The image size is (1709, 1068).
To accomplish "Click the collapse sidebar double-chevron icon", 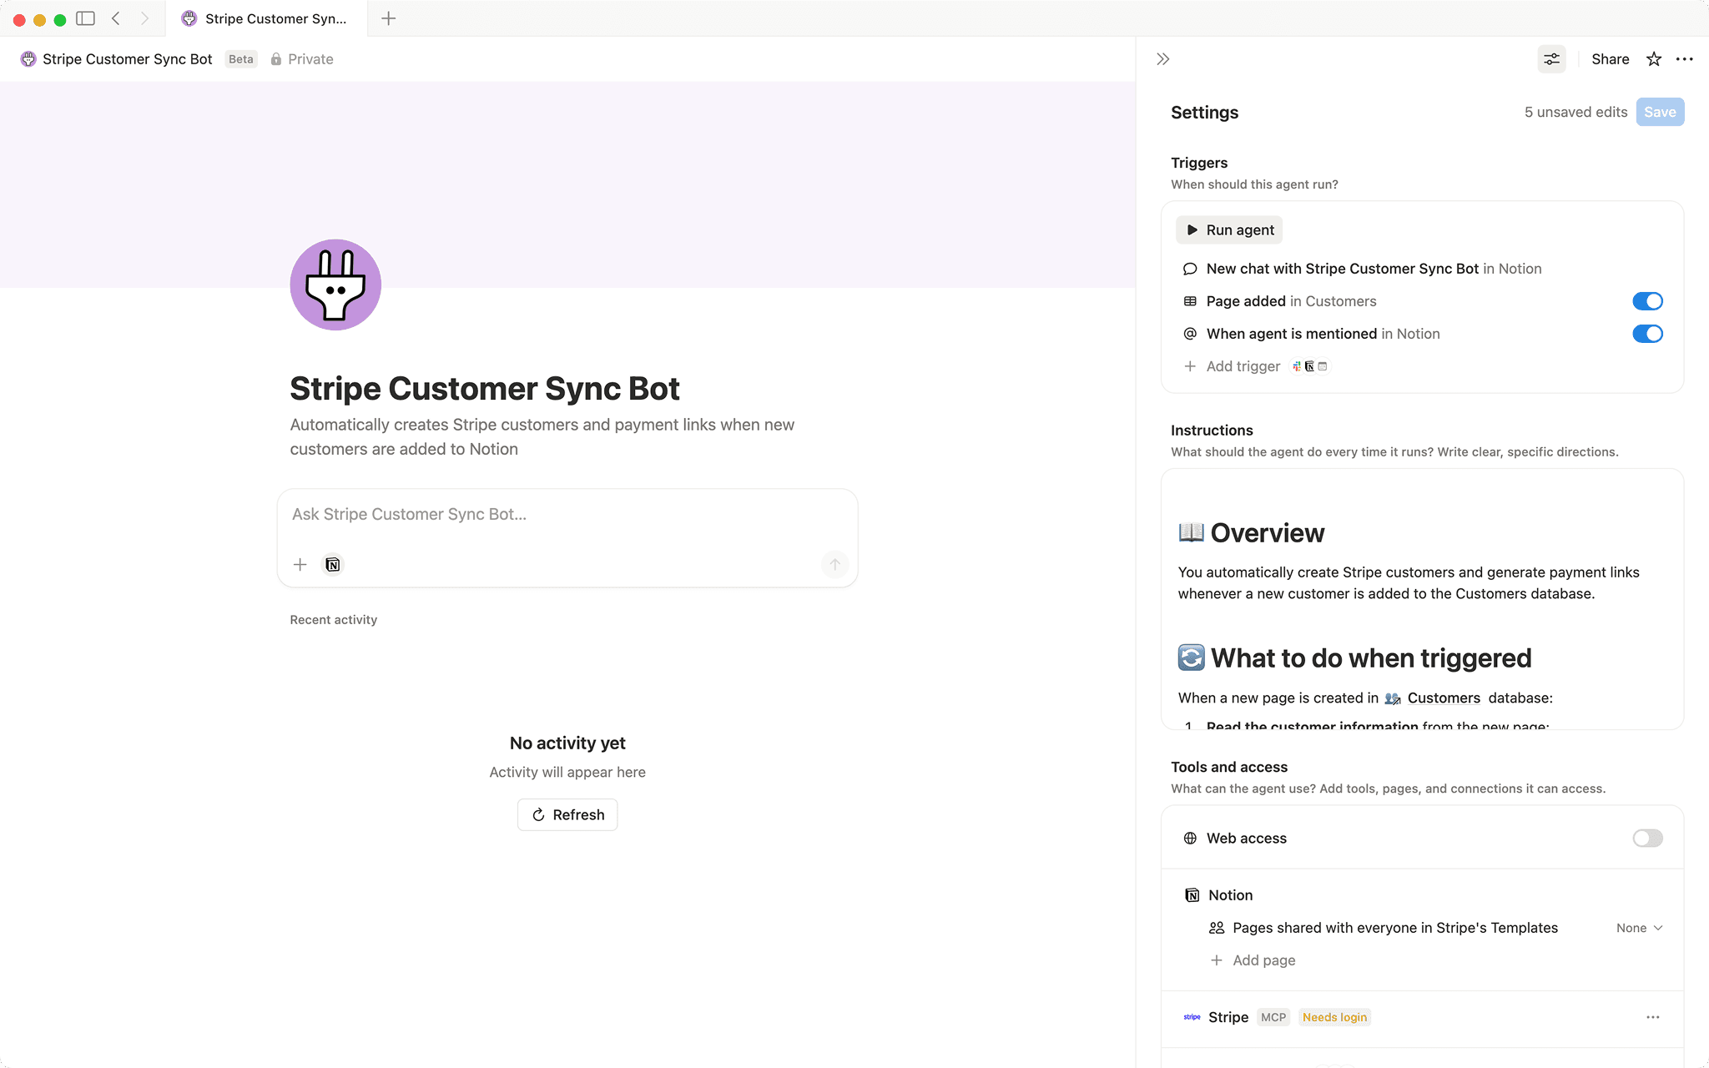I will pos(1162,58).
